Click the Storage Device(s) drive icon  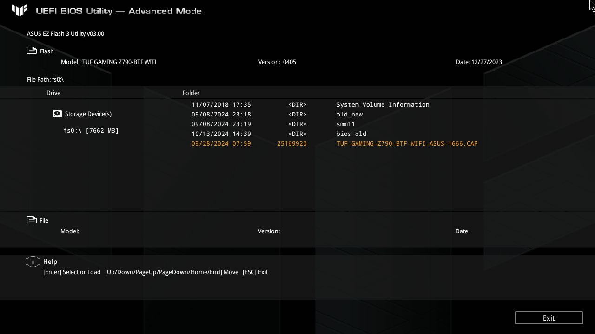pos(57,114)
